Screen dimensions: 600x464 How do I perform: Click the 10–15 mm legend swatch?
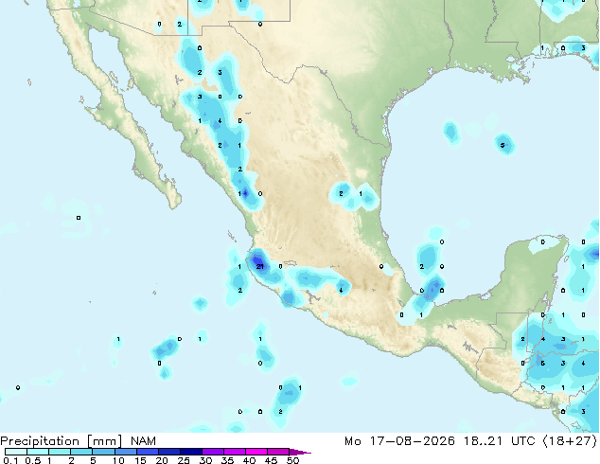125,452
